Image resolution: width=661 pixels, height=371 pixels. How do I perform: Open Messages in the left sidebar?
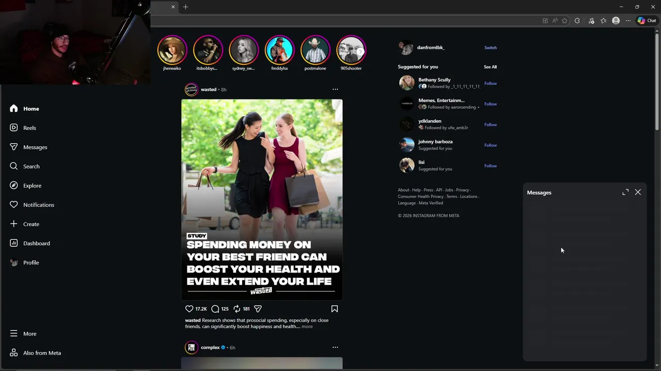(28, 147)
